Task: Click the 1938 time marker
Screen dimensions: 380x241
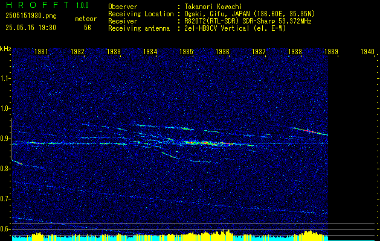Action: 295,51
